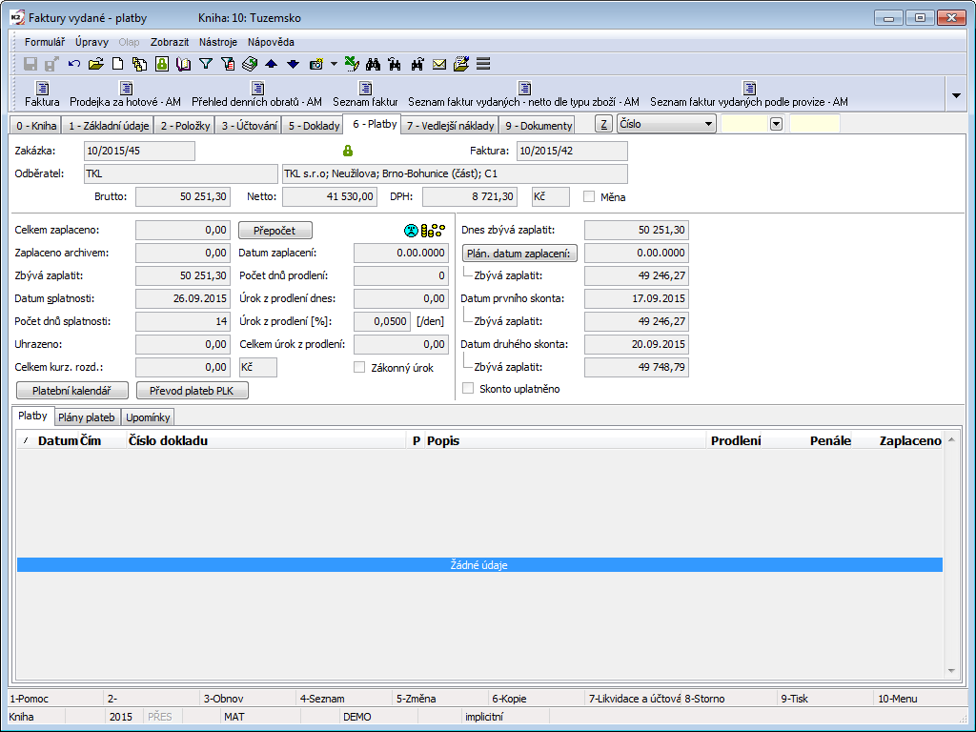Open the Faktura report shortcut icon
This screenshot has width=976, height=732.
pyautogui.click(x=42, y=89)
